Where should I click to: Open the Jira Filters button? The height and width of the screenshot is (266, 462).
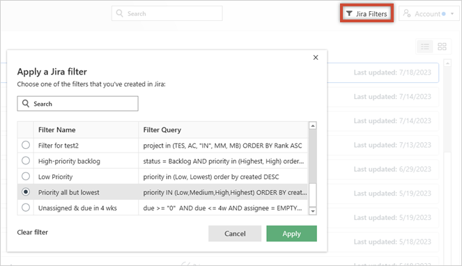coord(367,13)
